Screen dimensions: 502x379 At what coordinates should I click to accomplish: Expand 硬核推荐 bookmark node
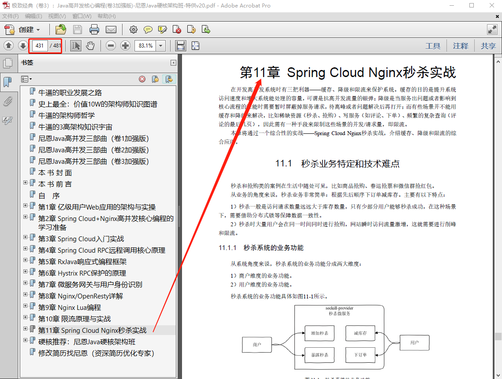(x=25, y=340)
